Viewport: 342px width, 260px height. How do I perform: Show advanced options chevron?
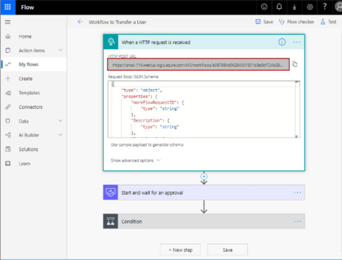coord(158,160)
